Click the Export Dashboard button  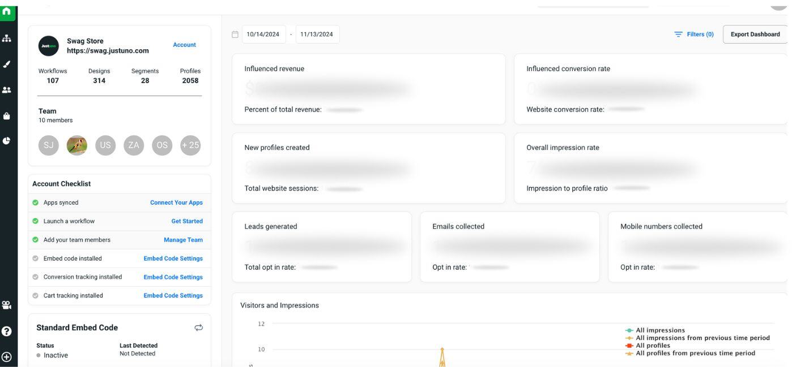755,34
